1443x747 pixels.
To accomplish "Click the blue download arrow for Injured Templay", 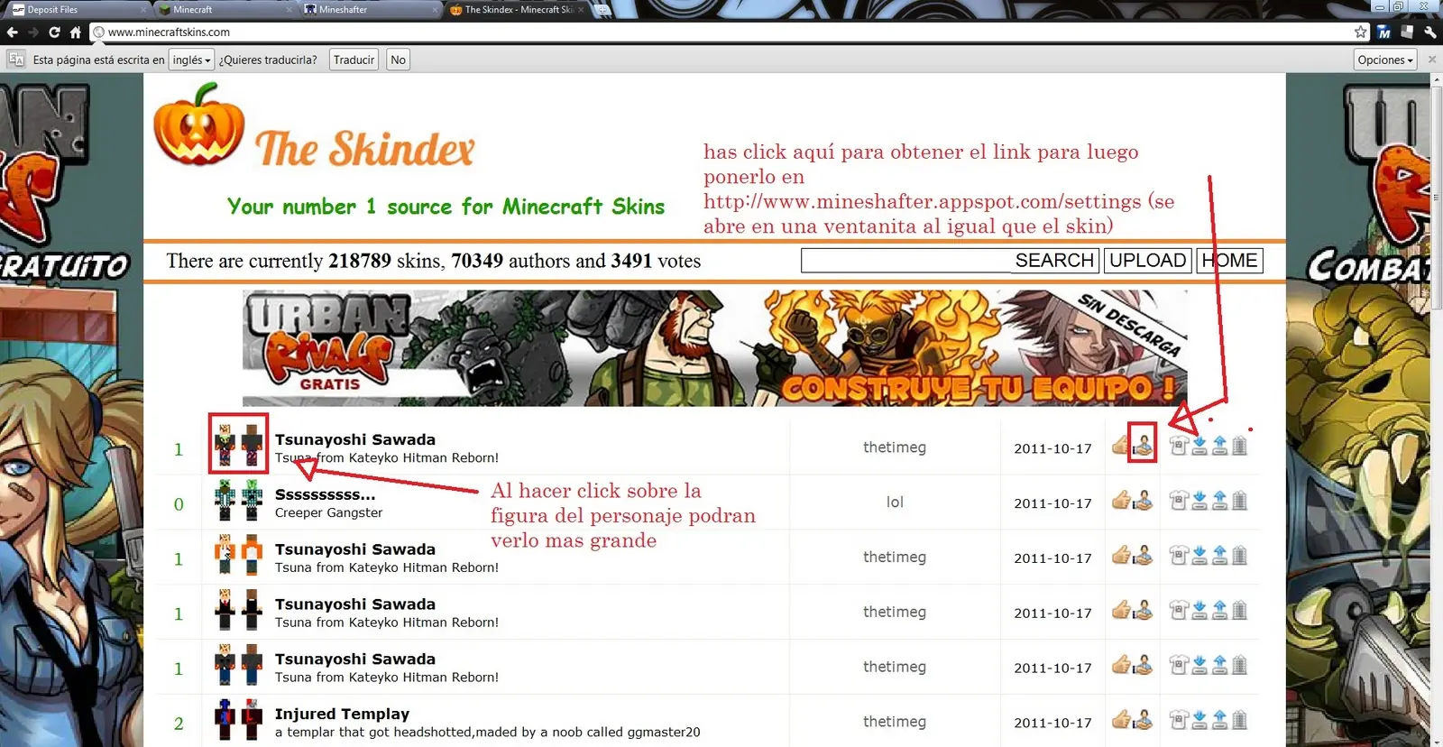I will pos(1199,720).
